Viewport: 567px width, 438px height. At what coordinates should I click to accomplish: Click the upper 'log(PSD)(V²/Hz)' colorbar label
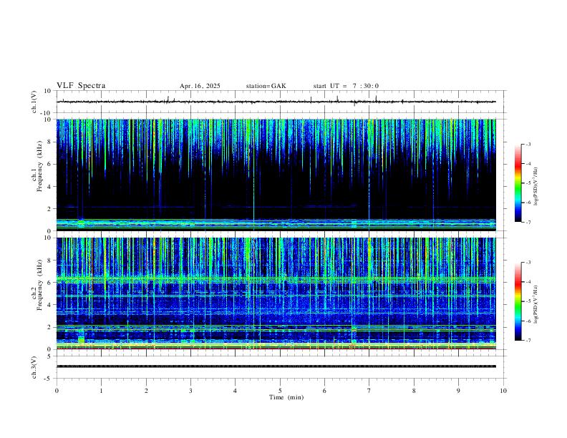[x=535, y=187]
